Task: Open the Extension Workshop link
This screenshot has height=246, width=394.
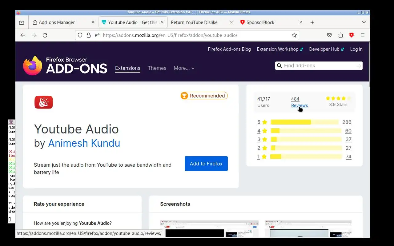Action: (280, 49)
